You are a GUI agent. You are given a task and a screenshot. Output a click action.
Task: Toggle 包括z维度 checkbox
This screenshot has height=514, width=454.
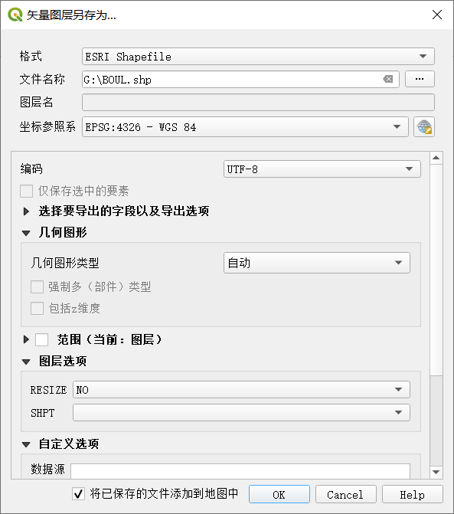37,309
